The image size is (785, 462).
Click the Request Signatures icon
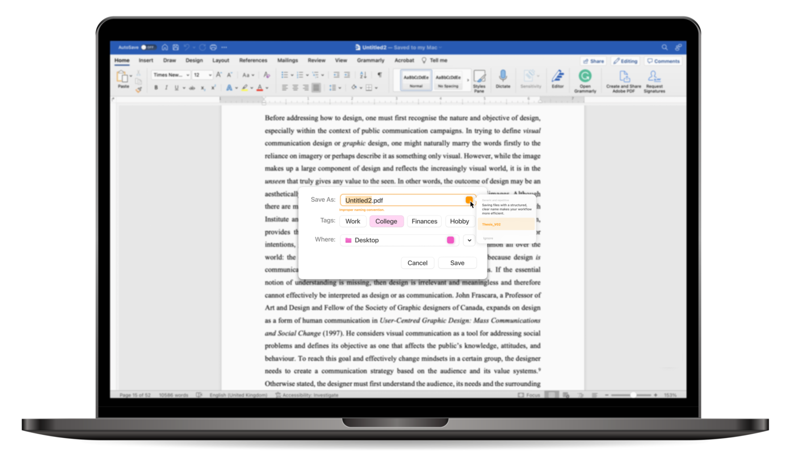click(654, 77)
